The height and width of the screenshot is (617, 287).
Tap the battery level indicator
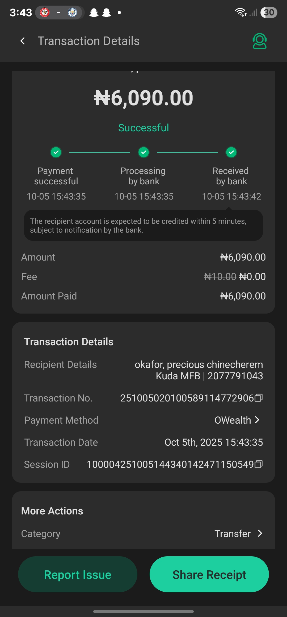[269, 12]
